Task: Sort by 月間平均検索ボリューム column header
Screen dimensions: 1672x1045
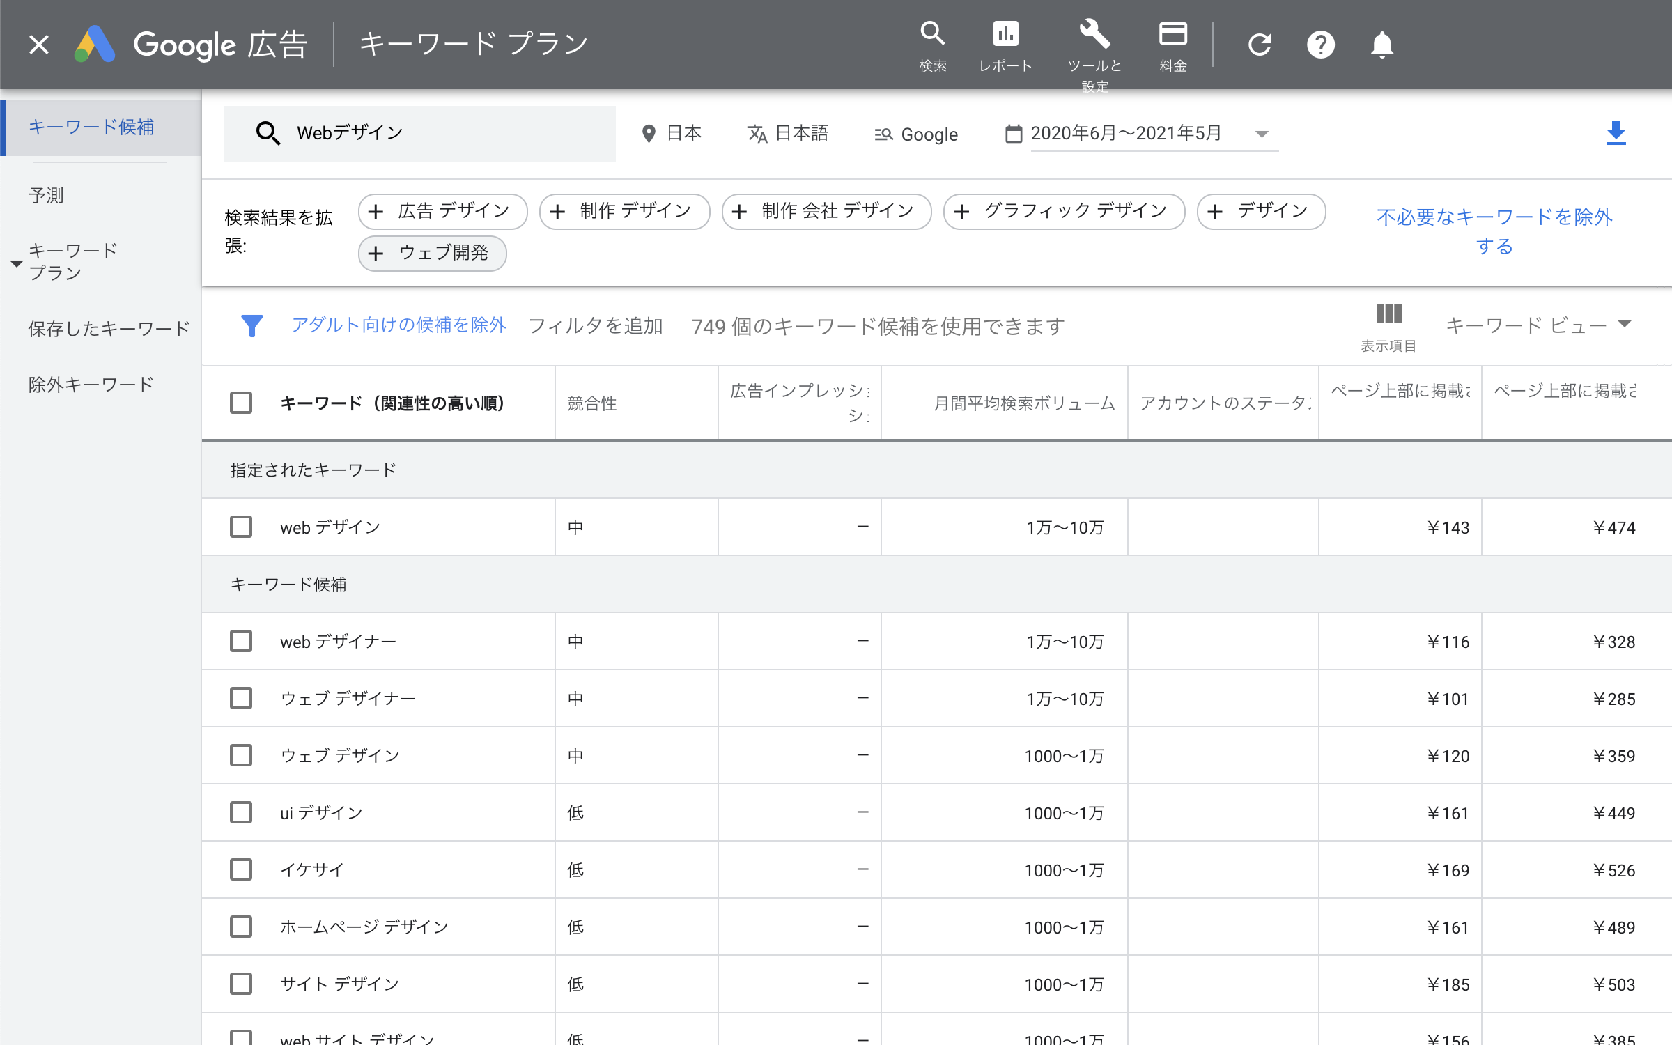Action: click(x=1024, y=403)
